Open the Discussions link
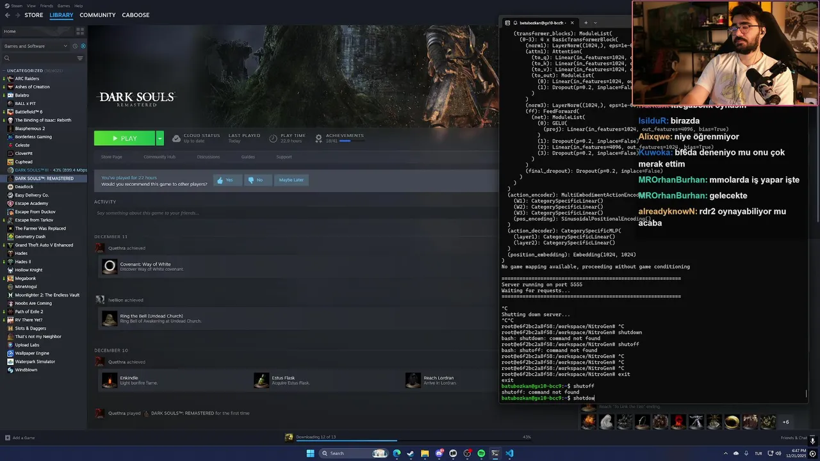The width and height of the screenshot is (820, 461). 208,157
